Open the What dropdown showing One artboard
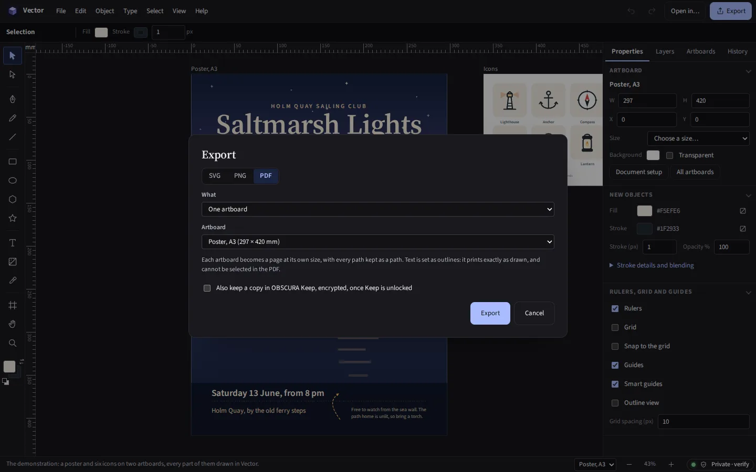 (x=378, y=209)
